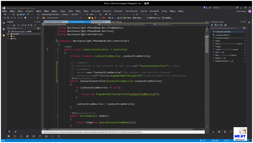
Task: Toggle file-order sort layout in CodeMaid Spade
Action: point(216,25)
